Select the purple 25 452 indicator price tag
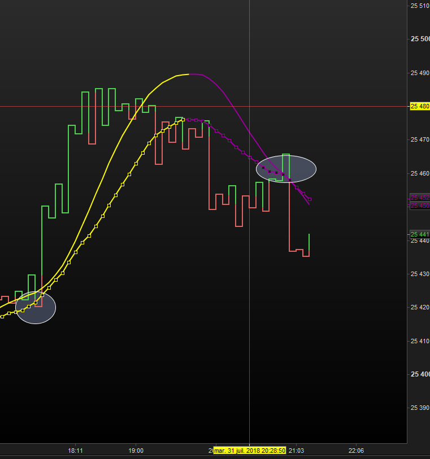Viewport: 430px width, 459px height. pos(420,198)
